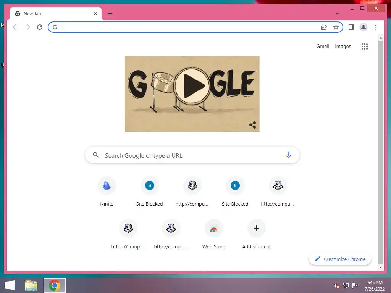
Task: Click the Chrome taskbar icon
Action: [55, 285]
